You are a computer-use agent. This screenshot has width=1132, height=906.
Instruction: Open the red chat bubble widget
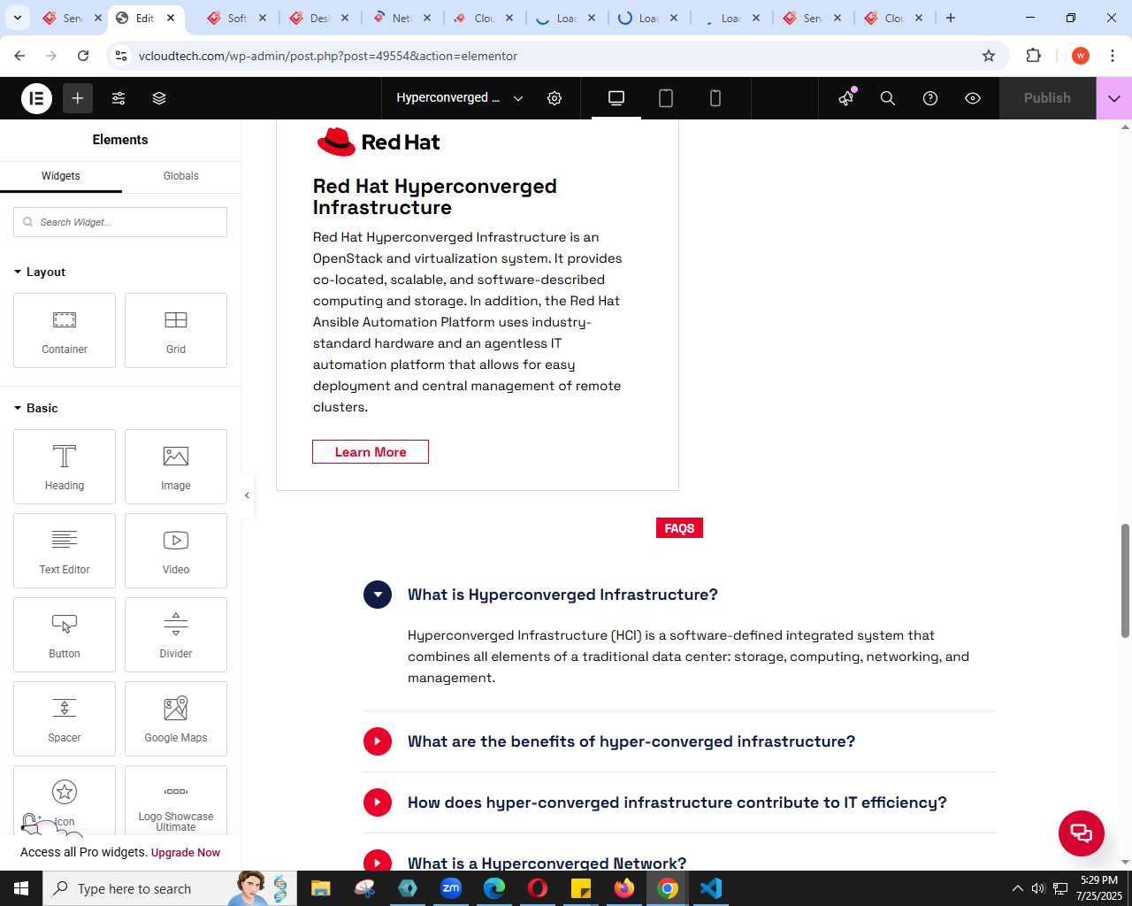pos(1082,833)
